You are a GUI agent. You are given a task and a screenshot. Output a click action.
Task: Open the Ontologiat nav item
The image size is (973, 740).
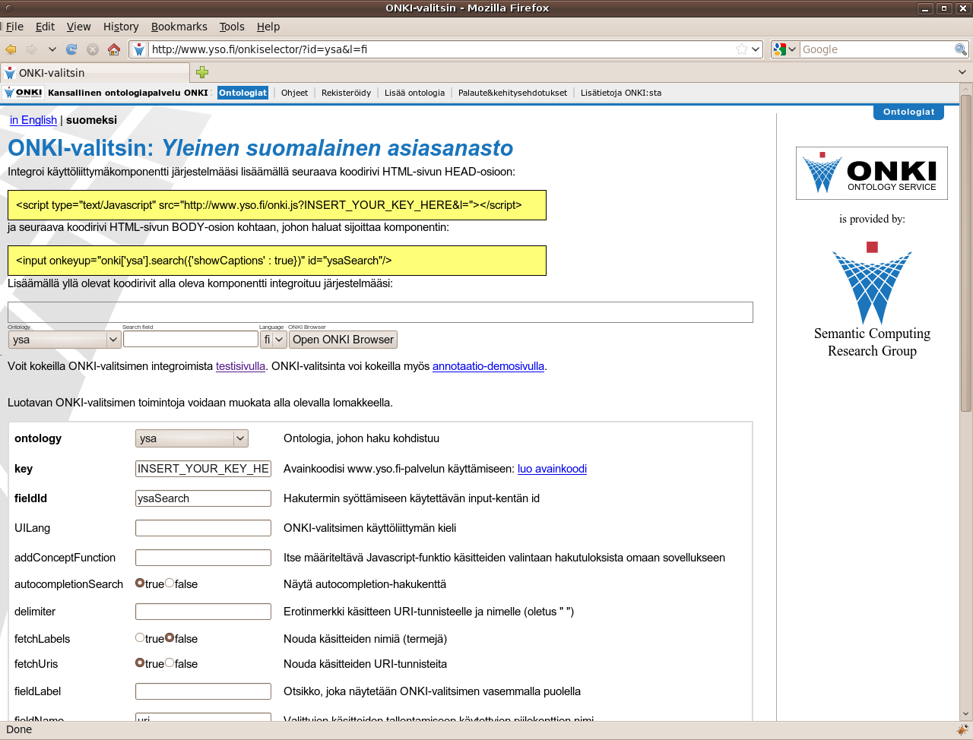tap(242, 93)
